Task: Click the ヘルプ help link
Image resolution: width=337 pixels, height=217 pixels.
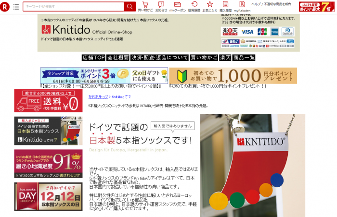Action: 256,4
